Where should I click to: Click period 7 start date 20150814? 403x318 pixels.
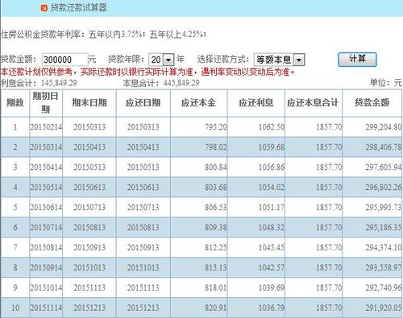pyautogui.click(x=46, y=247)
